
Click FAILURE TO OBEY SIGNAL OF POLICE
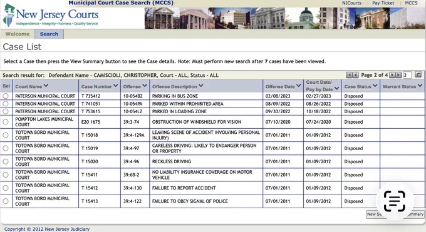(x=190, y=201)
